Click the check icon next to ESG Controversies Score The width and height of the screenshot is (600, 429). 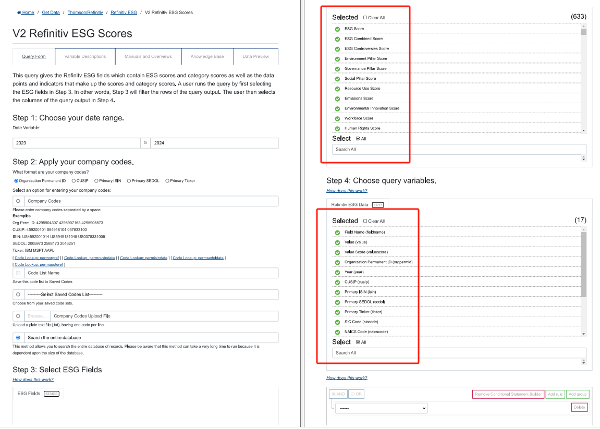(337, 49)
